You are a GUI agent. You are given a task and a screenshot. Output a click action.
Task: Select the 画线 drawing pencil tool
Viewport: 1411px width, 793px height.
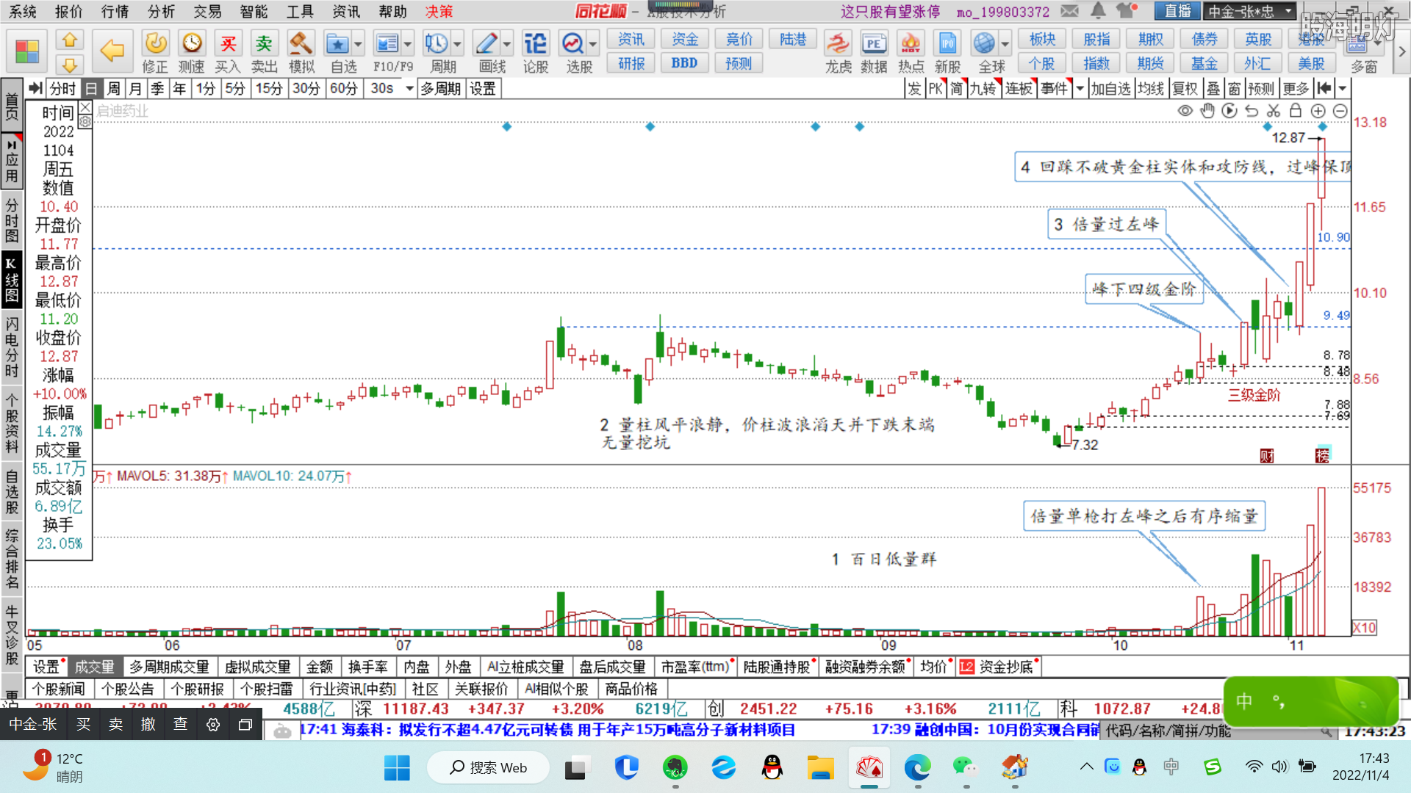486,44
